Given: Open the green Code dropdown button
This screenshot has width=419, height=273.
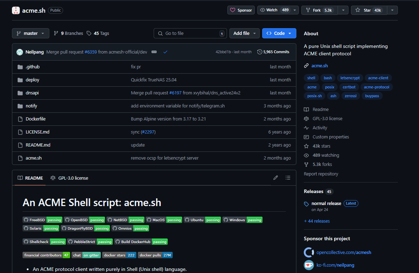Looking at the screenshot, I should (x=279, y=33).
